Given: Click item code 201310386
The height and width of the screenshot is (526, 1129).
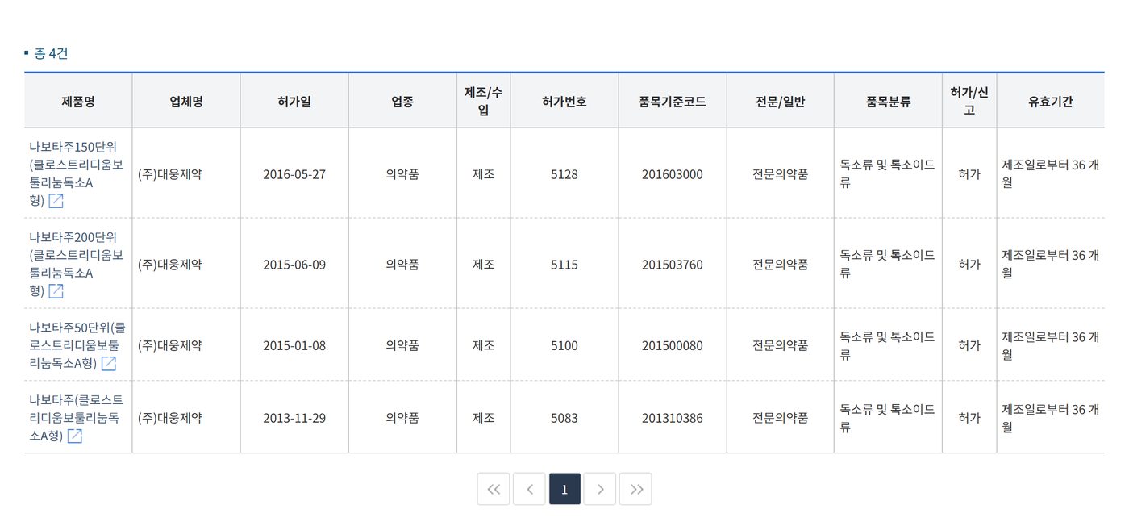Looking at the screenshot, I should click(x=673, y=419).
